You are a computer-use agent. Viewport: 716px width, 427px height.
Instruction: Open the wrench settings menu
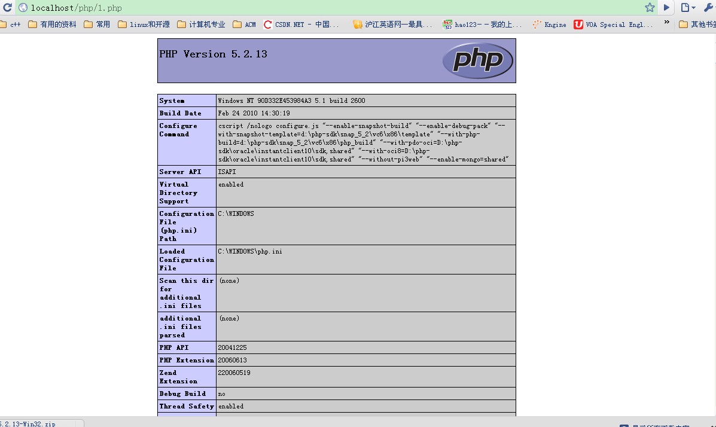709,7
